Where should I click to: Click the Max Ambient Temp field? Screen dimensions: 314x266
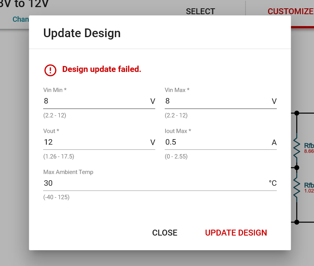coord(154,183)
